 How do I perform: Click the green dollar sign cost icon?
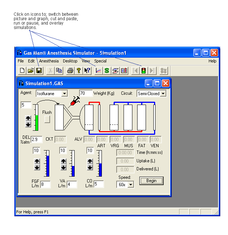click(107, 70)
